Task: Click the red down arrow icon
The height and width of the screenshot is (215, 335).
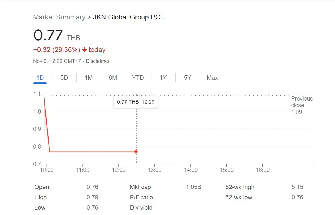Action: pos(85,50)
